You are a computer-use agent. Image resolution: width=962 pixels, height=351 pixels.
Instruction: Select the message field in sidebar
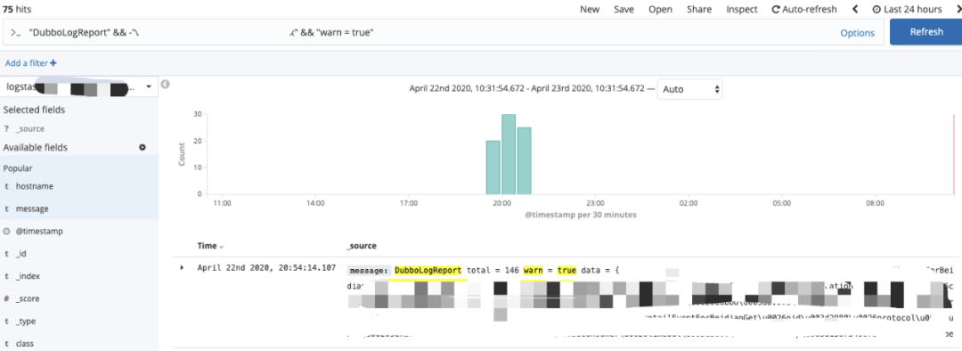point(32,208)
